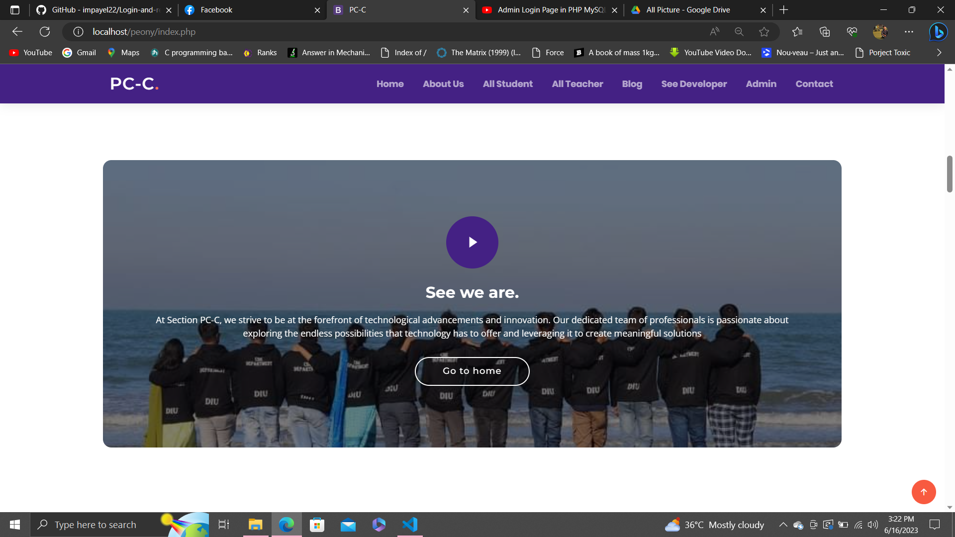Open the Bing chat sidebar icon

click(x=938, y=32)
